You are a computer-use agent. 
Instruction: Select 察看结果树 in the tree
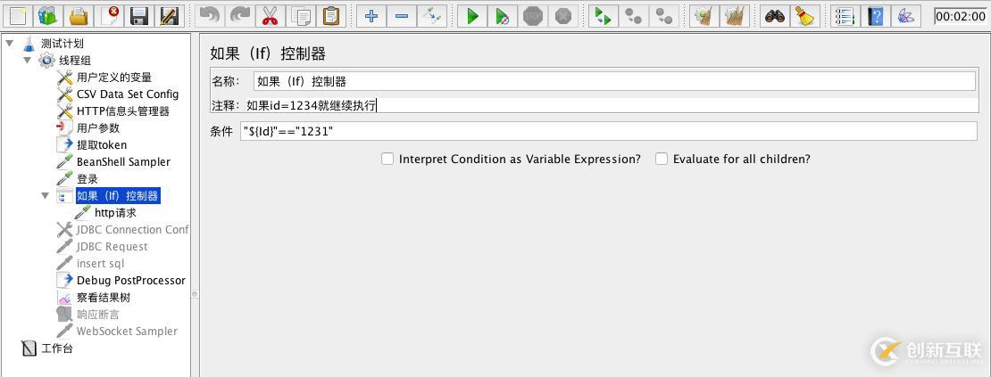[x=103, y=298]
